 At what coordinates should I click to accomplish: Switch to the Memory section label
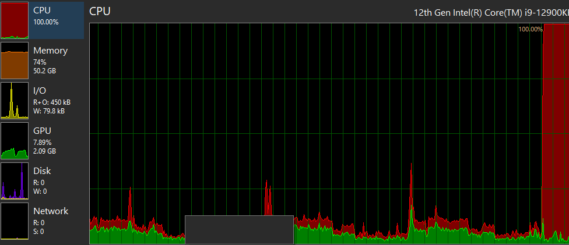(x=51, y=51)
